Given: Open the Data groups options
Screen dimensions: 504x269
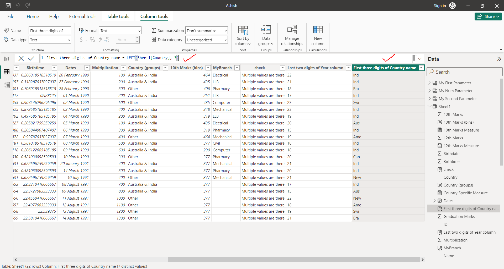Looking at the screenshot, I should pos(266,36).
